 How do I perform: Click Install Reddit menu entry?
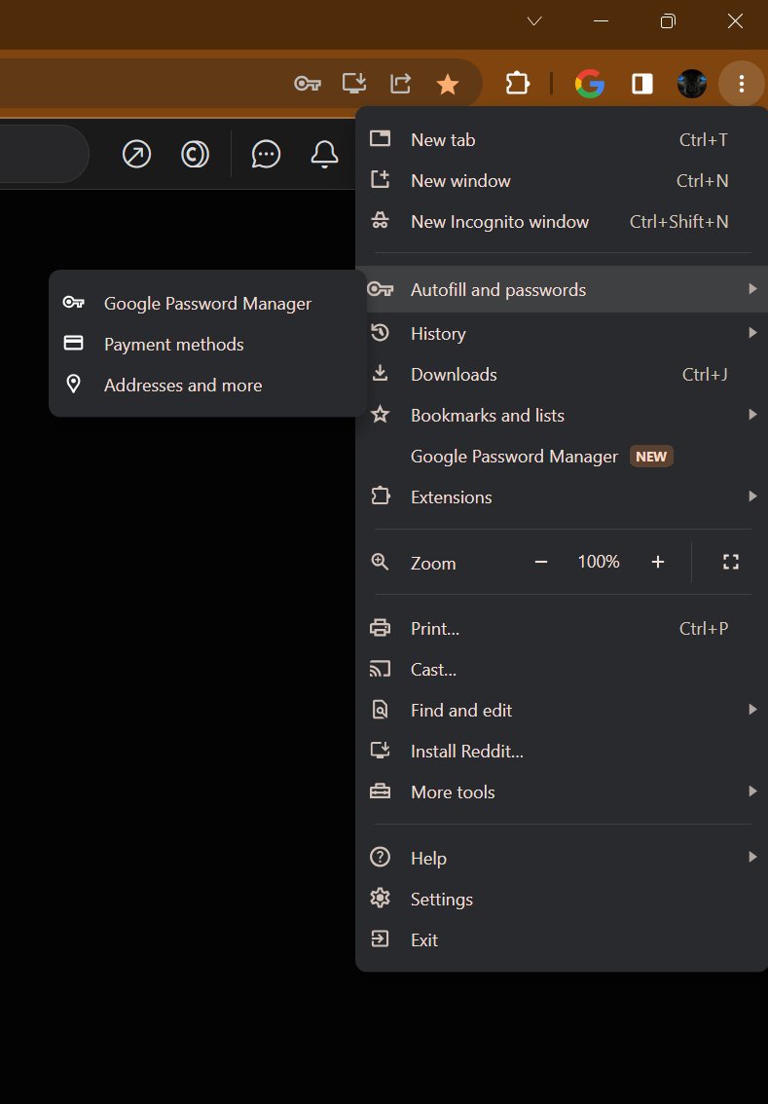pyautogui.click(x=466, y=751)
